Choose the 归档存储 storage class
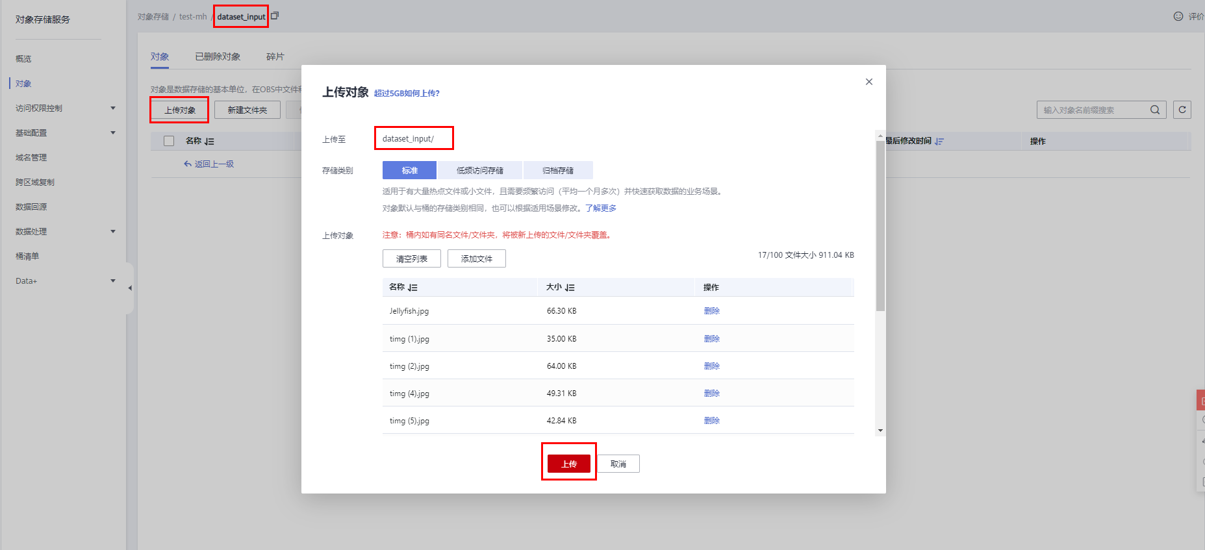 pyautogui.click(x=558, y=170)
